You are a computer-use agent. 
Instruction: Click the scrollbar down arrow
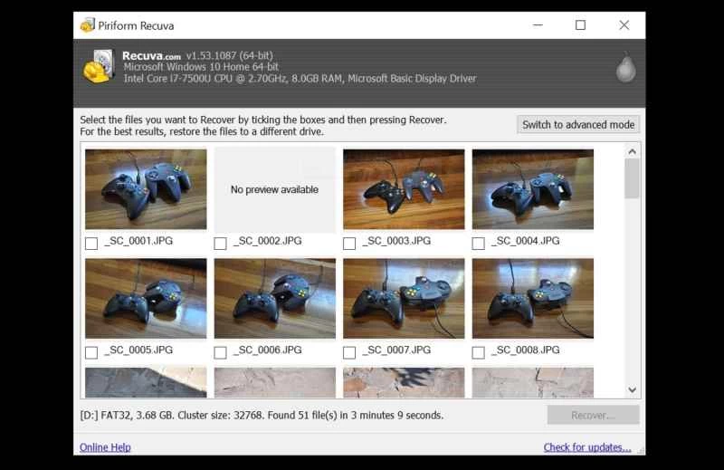[632, 389]
